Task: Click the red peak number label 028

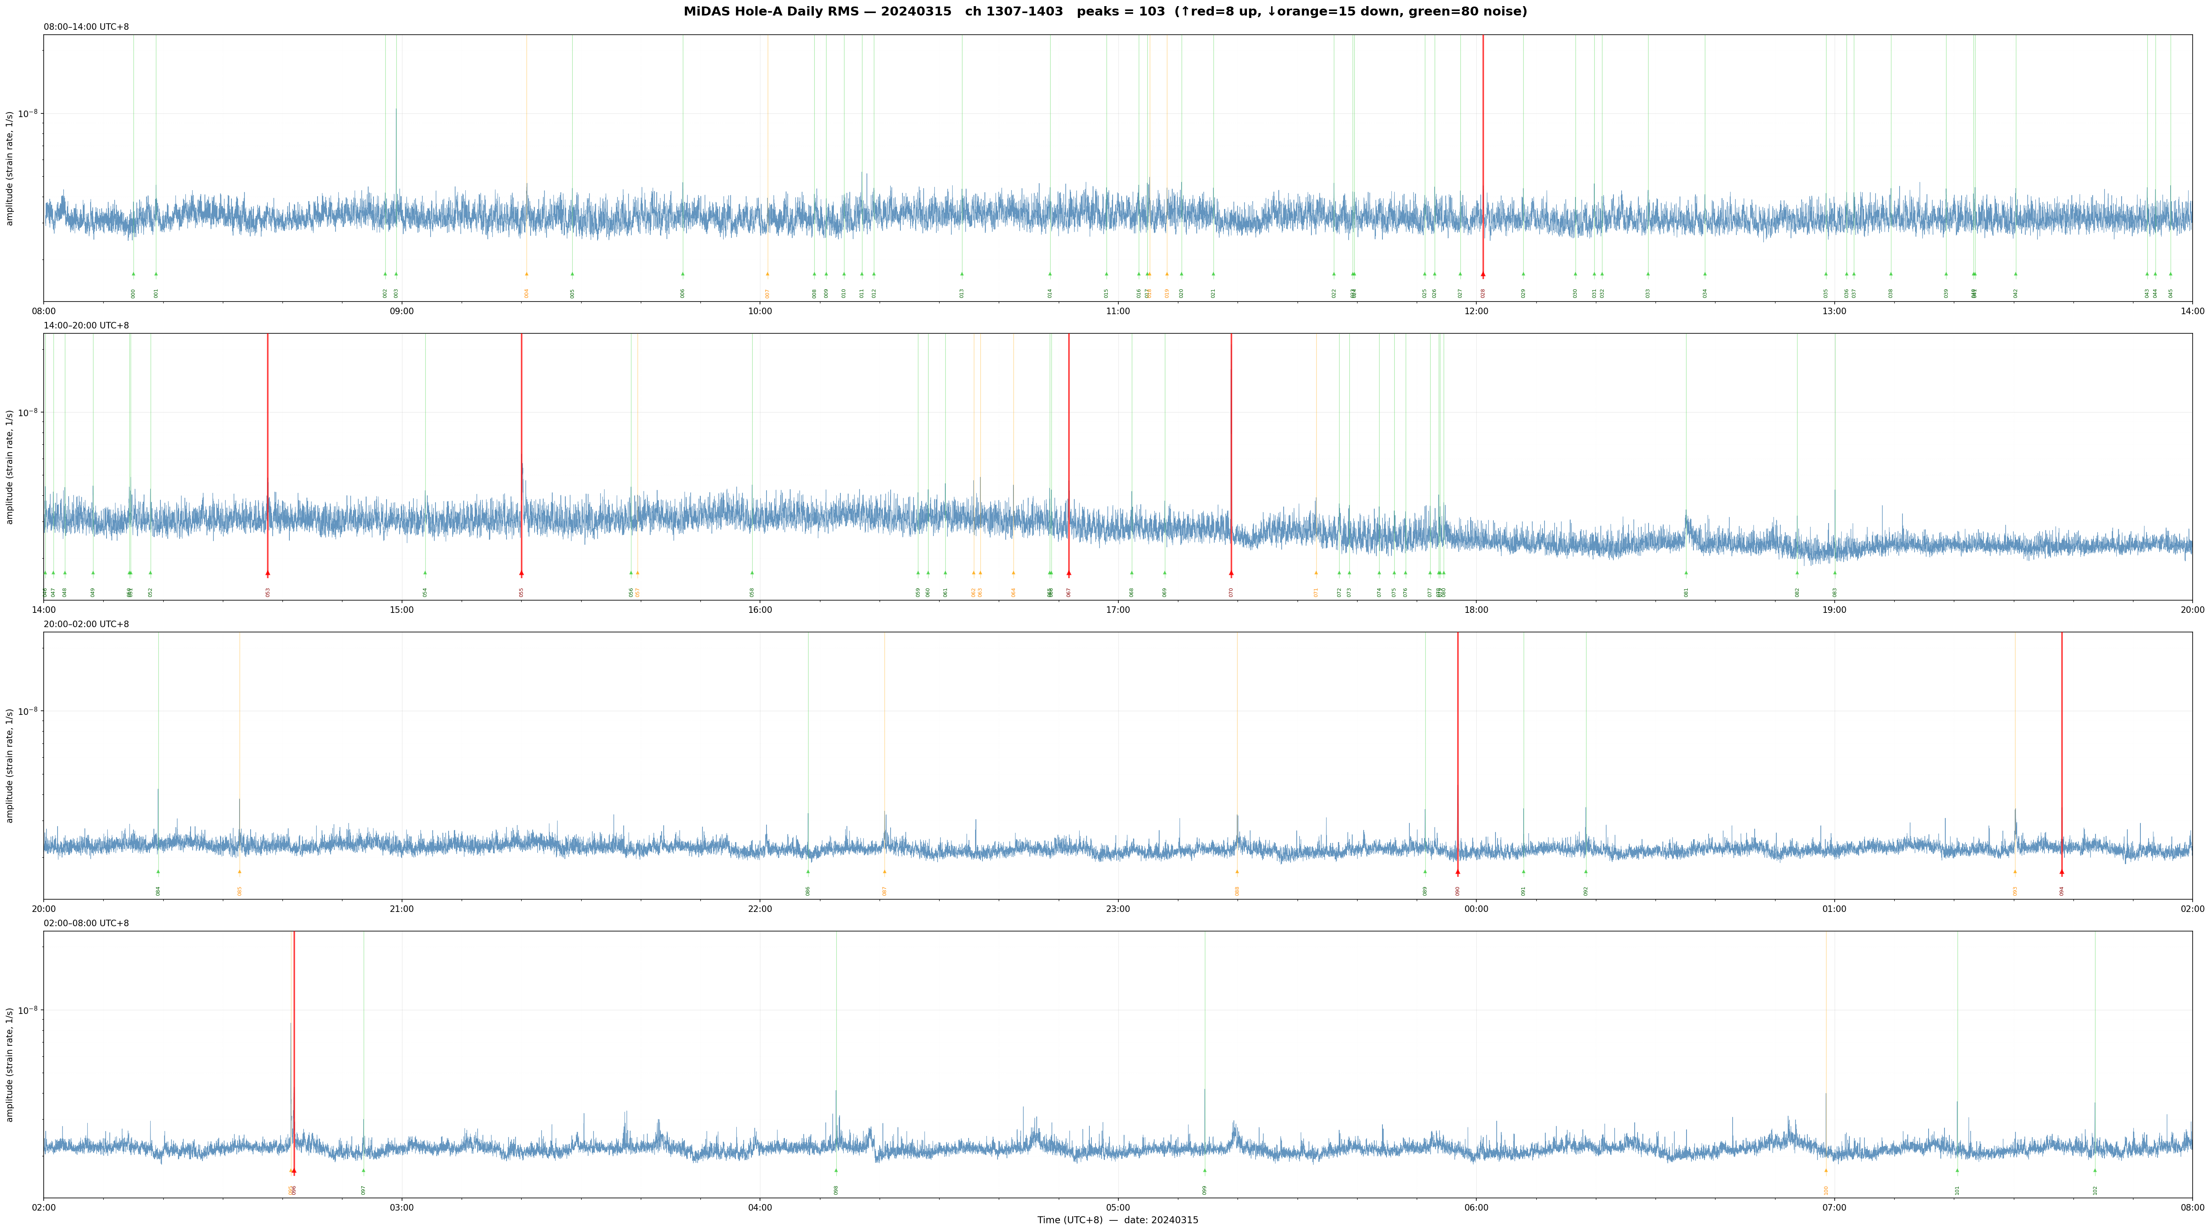Action: pyautogui.click(x=1482, y=293)
